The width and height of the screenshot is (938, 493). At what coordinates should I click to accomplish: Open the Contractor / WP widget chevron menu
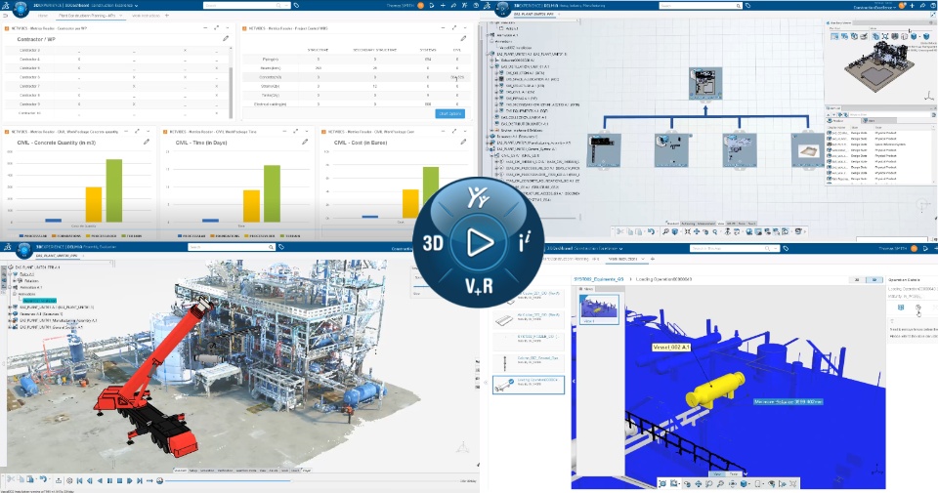[228, 28]
